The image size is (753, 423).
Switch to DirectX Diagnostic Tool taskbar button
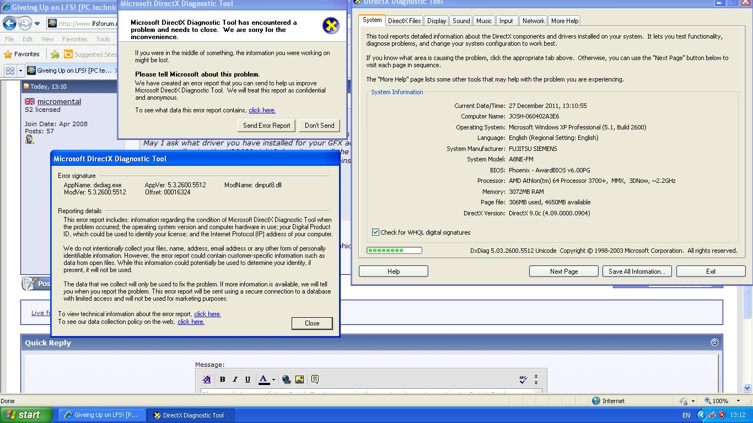[191, 415]
